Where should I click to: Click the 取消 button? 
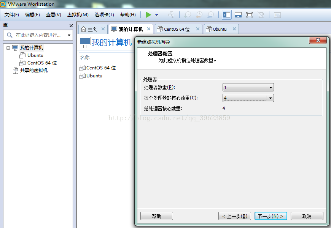307,216
